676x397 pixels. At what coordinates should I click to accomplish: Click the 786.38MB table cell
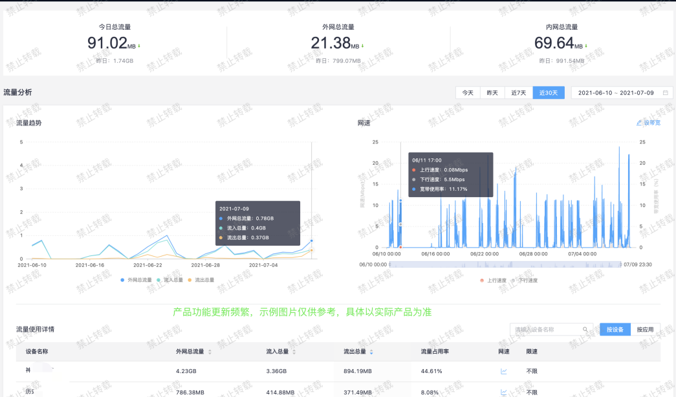point(190,392)
